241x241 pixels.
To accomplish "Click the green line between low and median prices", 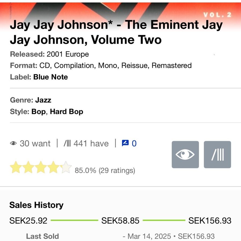I will click(74, 220).
